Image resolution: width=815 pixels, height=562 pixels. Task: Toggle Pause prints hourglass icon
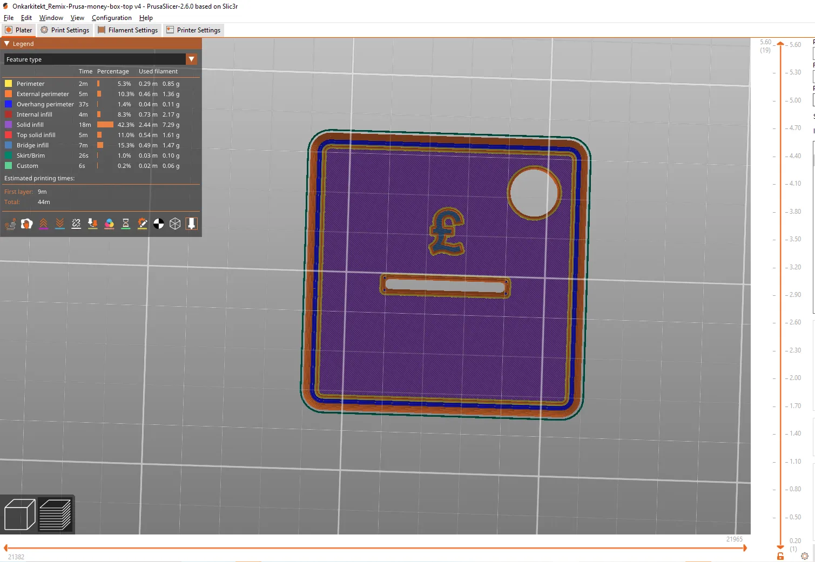click(125, 224)
